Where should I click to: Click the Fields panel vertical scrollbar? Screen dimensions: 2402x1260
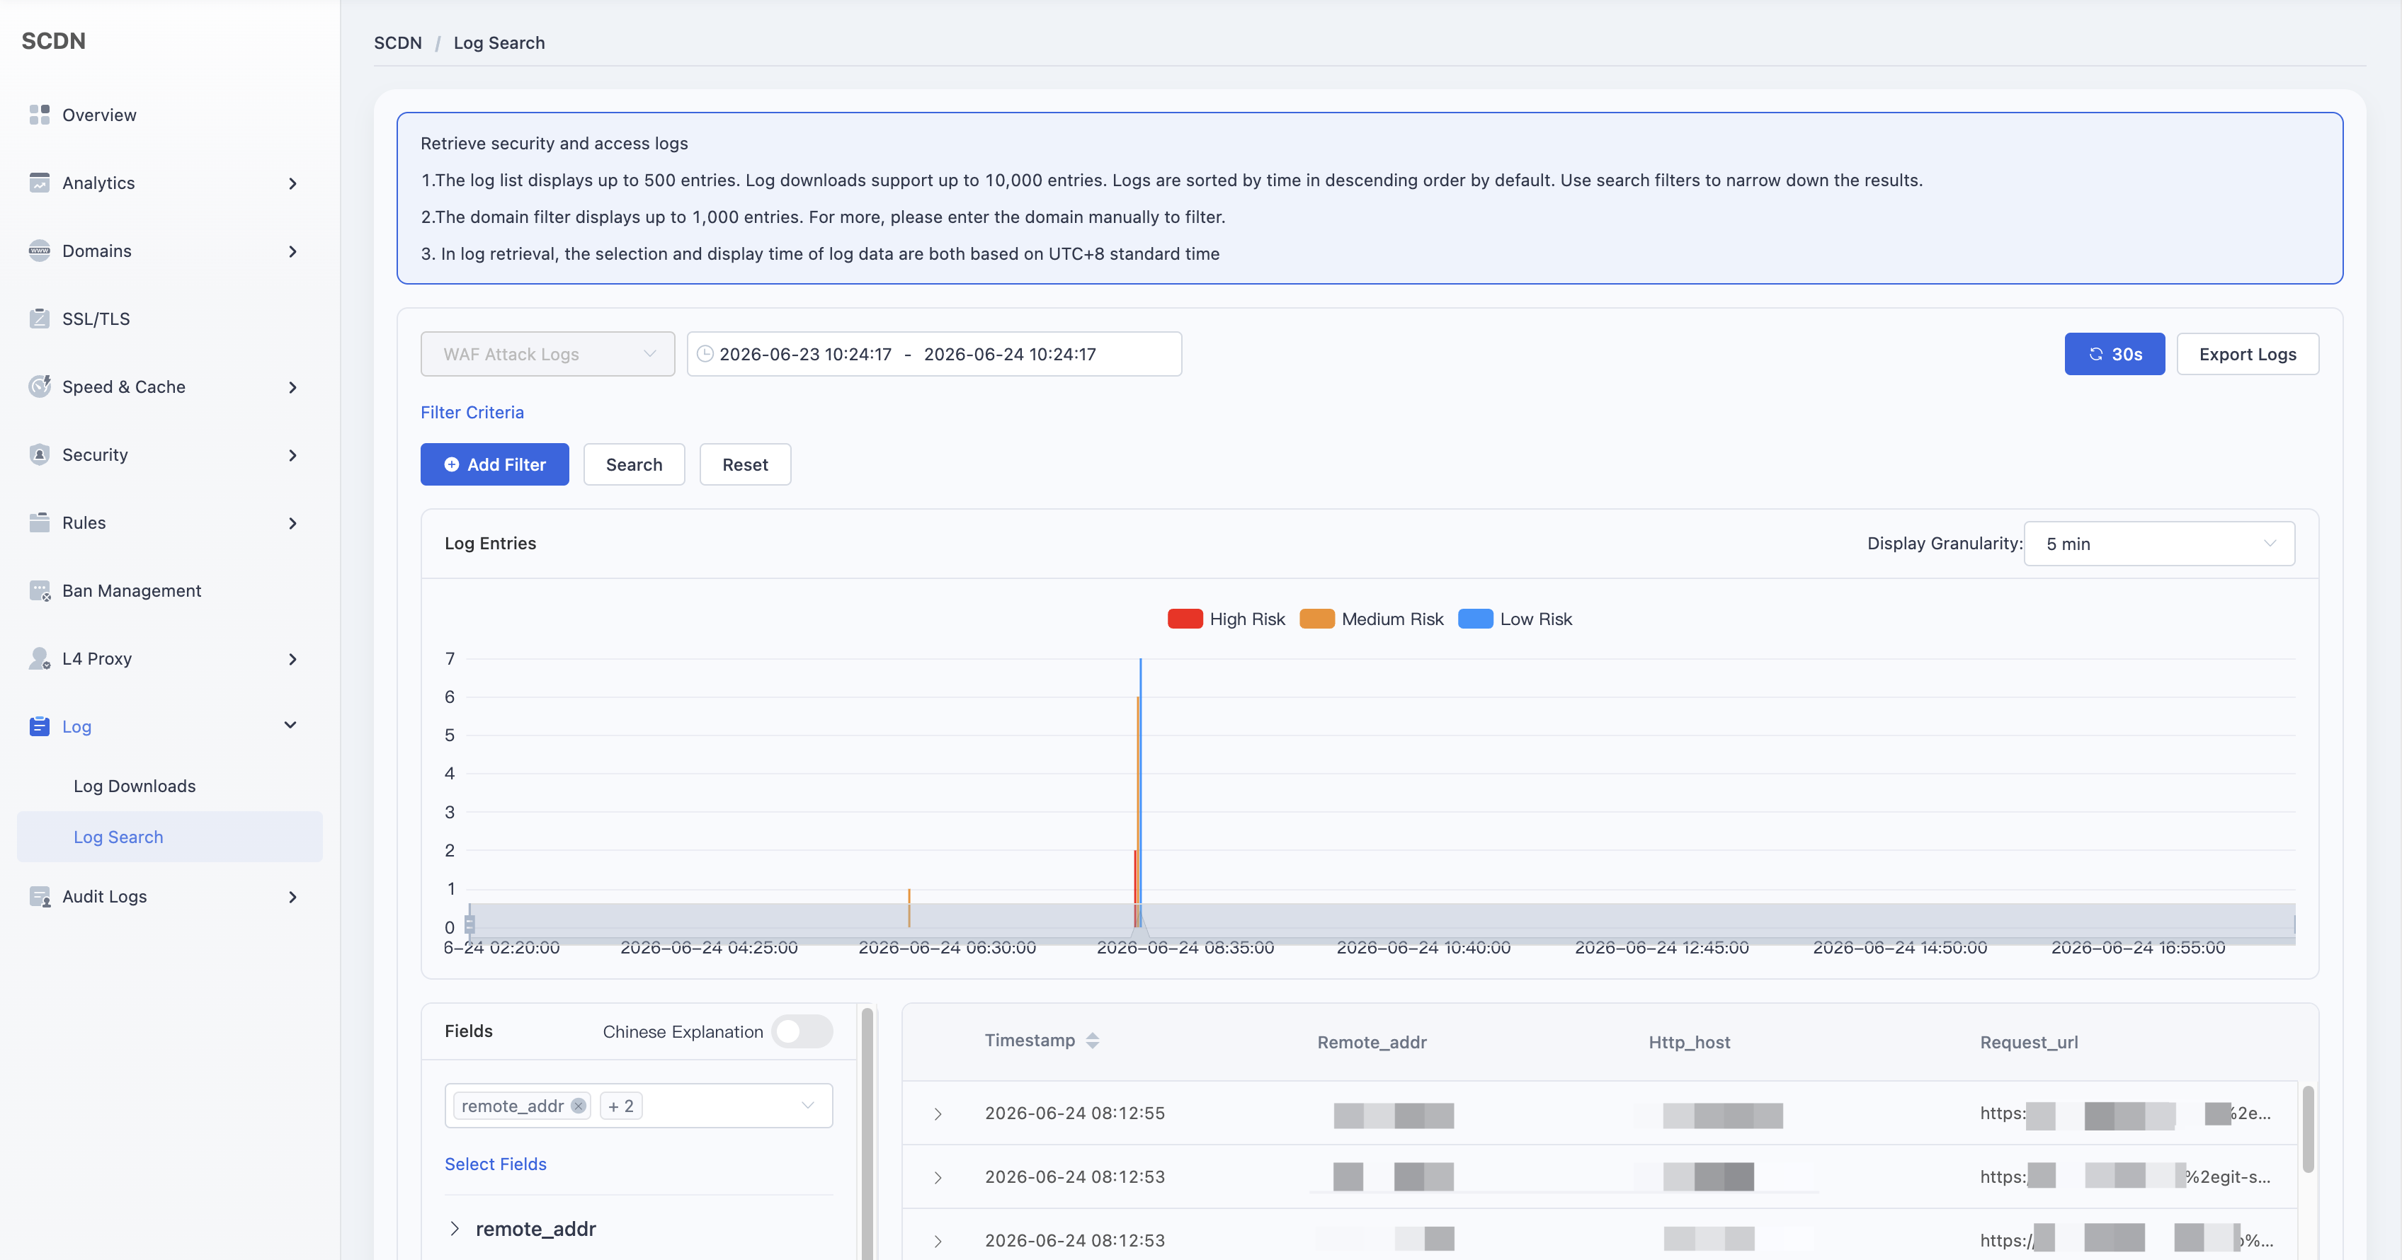coord(867,1133)
